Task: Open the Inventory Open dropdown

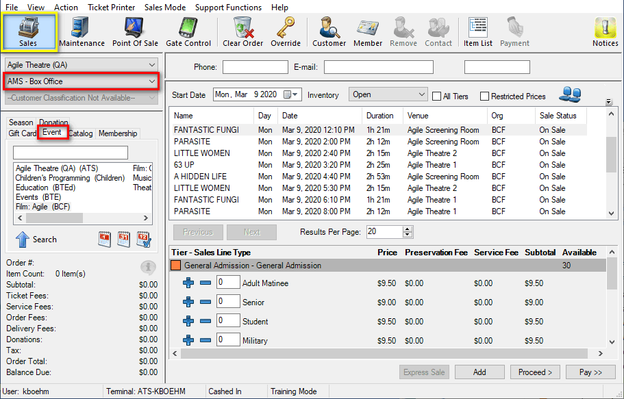Action: pos(388,94)
